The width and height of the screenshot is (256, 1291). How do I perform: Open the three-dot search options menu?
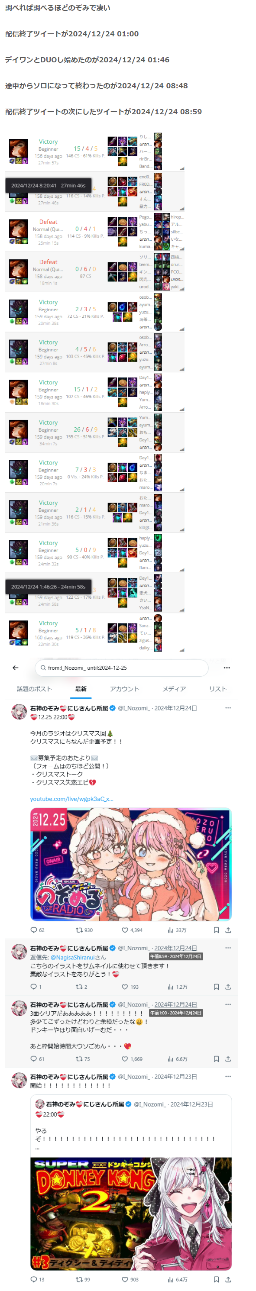coord(227,668)
